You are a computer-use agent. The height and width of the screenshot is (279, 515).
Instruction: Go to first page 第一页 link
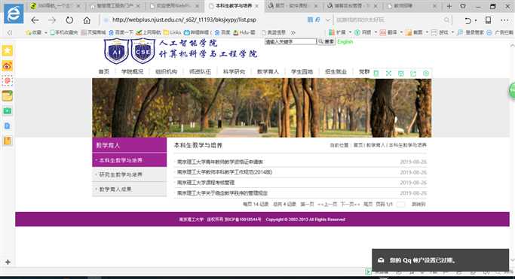point(307,204)
